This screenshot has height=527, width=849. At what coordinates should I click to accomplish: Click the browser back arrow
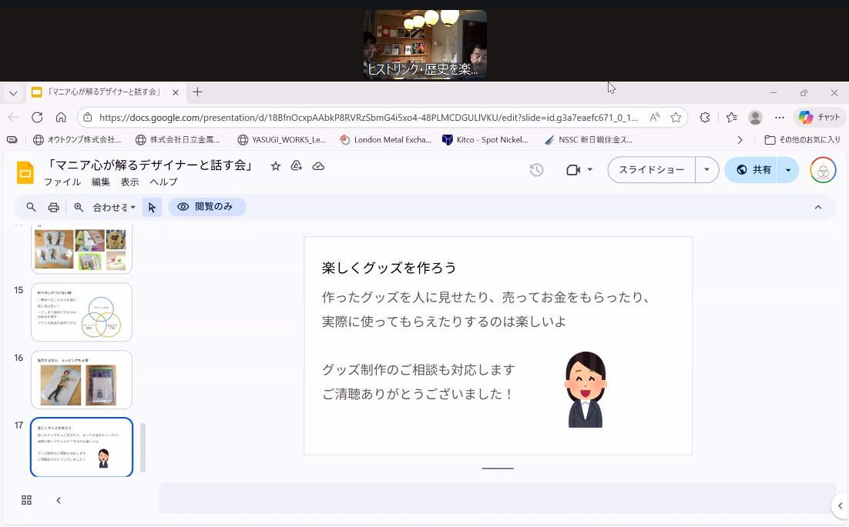pos(13,117)
